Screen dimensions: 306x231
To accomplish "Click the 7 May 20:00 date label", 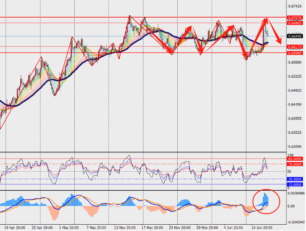I will tap(97, 228).
